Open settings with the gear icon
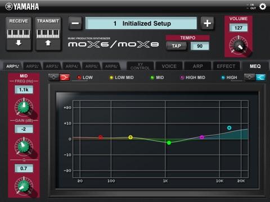This screenshot has width=270, height=202. (263, 7)
